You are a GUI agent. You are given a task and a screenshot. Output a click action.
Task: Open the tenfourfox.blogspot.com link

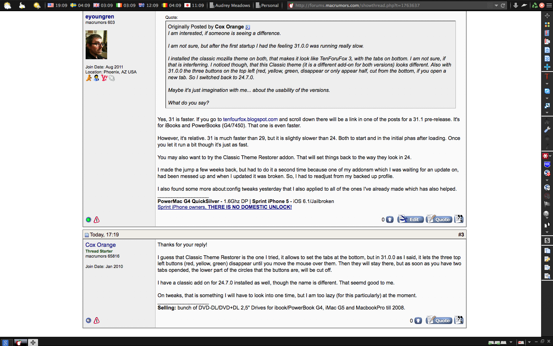250,119
